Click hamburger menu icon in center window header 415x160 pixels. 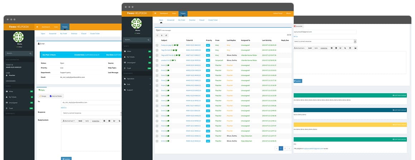click(155, 13)
